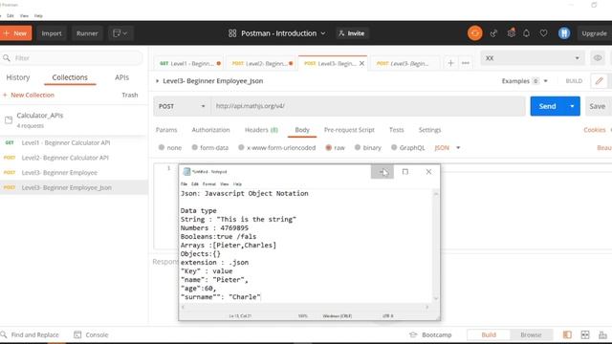This screenshot has height=344, width=612.
Task: Click the Cookies link
Action: (595, 130)
